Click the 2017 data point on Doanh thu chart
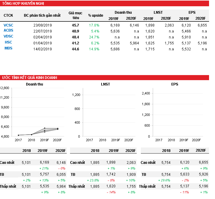215x199 pixels. pyautogui.click(x=18, y=135)
